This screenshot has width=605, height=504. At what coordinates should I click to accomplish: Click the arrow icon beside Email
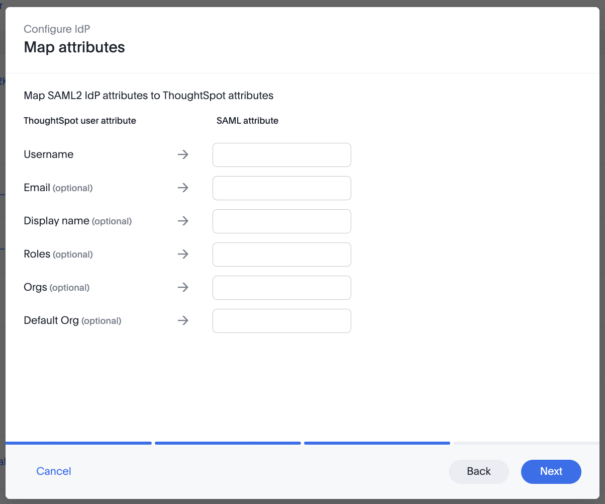pyautogui.click(x=183, y=188)
